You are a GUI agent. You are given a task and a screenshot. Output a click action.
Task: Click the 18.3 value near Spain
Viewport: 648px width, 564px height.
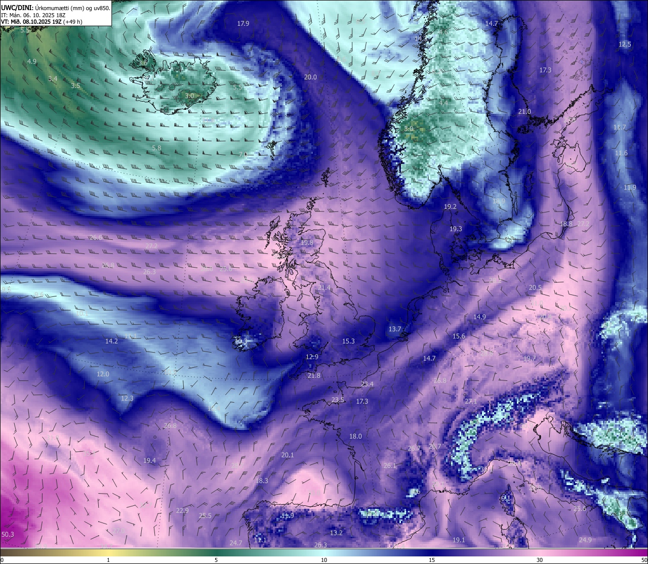[262, 481]
